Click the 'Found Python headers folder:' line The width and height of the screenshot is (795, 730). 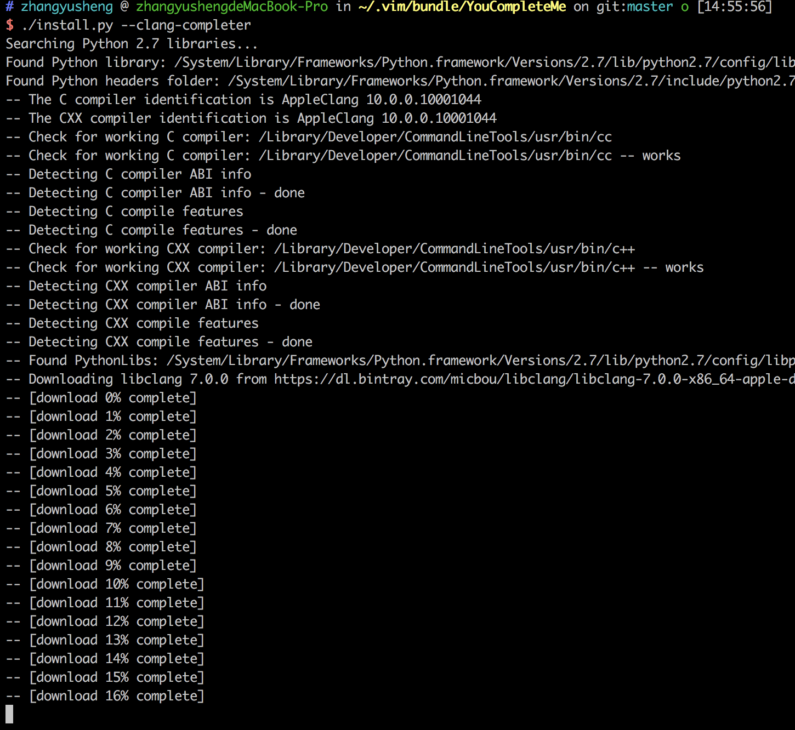pos(400,81)
